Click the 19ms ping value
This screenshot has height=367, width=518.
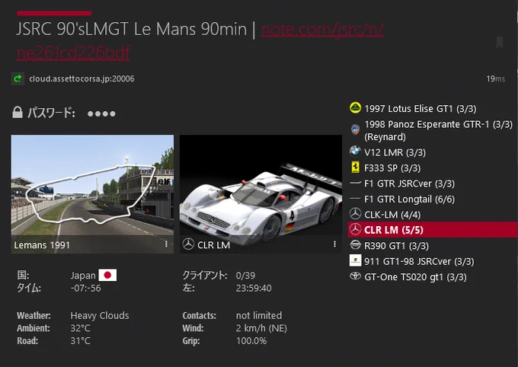[495, 79]
